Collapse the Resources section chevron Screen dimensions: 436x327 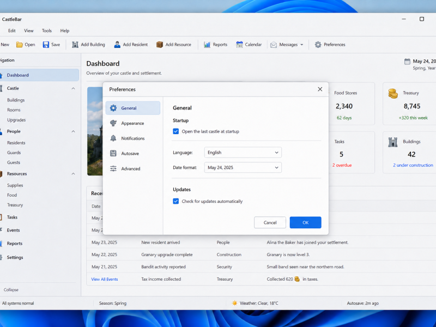(73, 174)
